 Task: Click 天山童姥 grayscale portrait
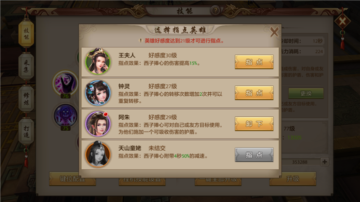click(x=98, y=155)
